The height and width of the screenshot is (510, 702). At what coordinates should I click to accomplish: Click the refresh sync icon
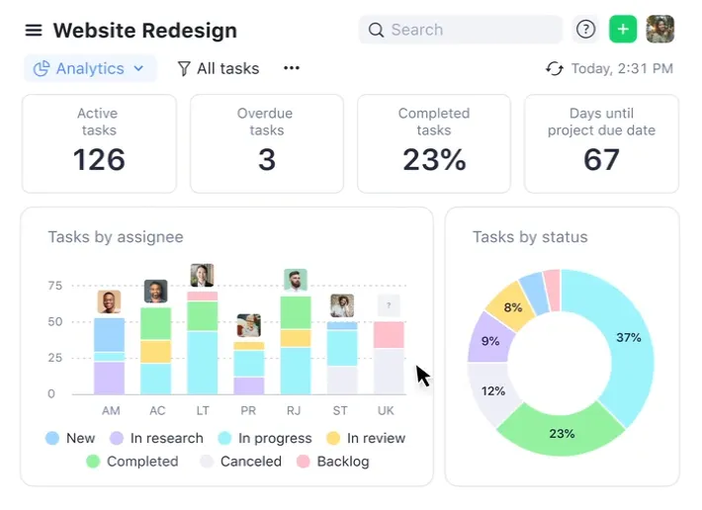555,68
